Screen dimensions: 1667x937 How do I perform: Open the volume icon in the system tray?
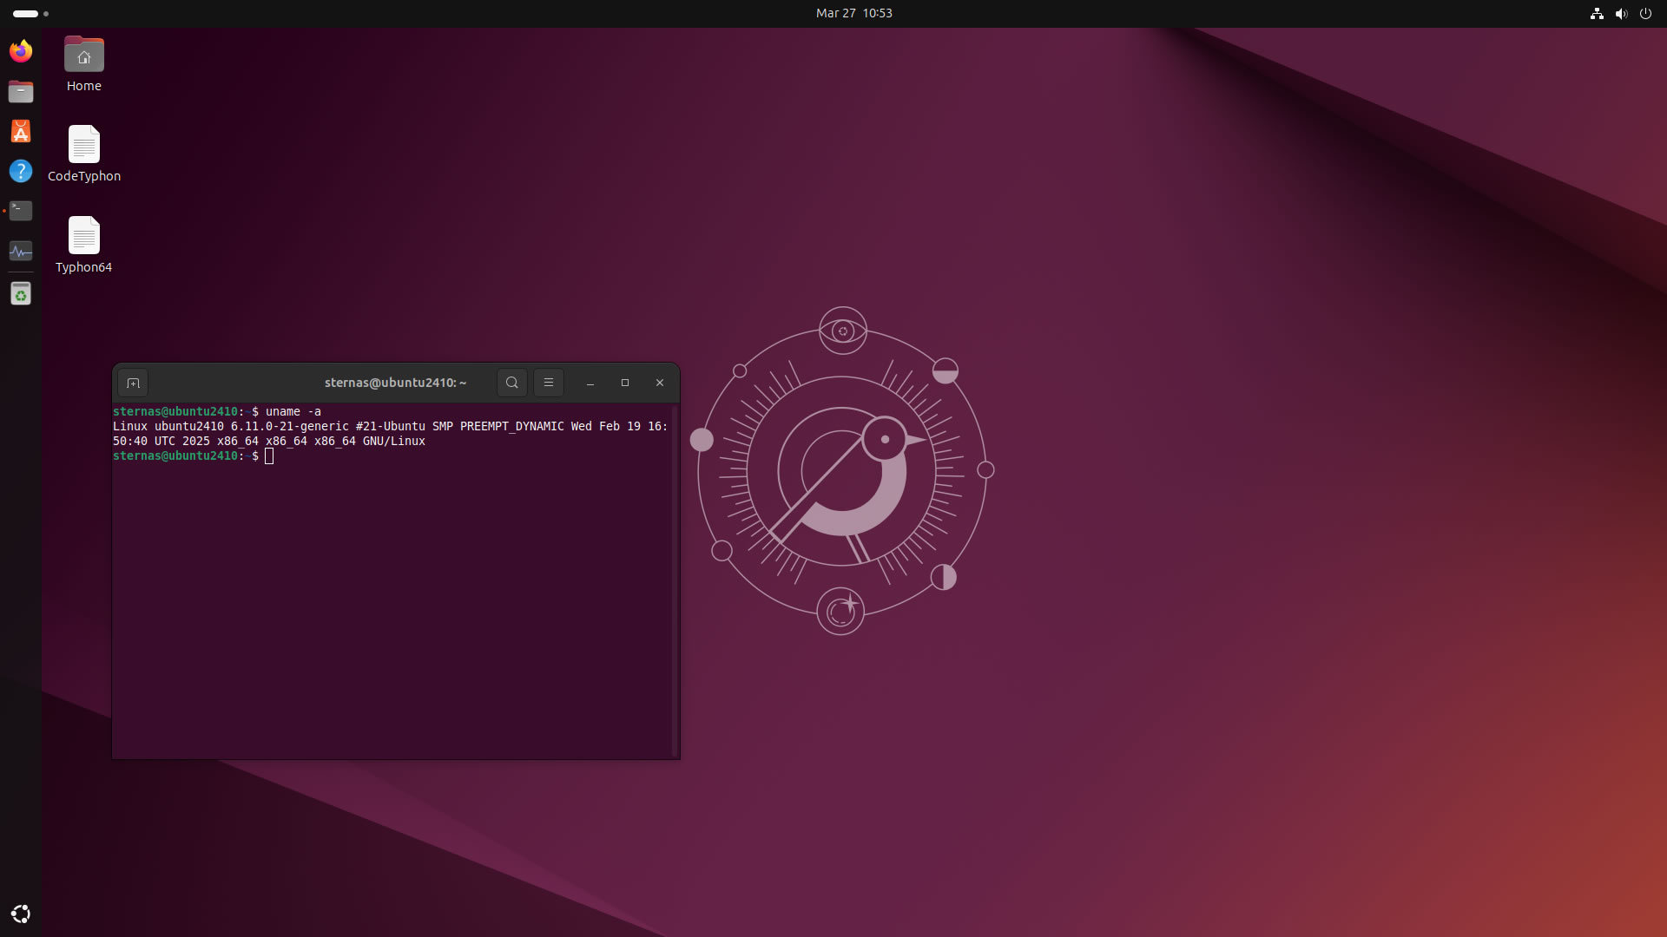[1621, 14]
